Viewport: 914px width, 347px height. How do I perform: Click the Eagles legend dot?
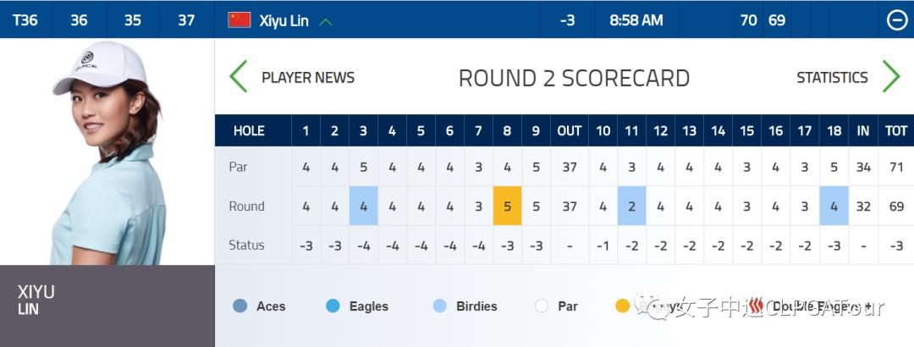point(333,306)
